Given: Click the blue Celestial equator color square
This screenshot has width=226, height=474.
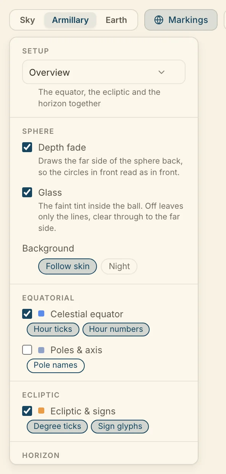Looking at the screenshot, I should coord(41,314).
